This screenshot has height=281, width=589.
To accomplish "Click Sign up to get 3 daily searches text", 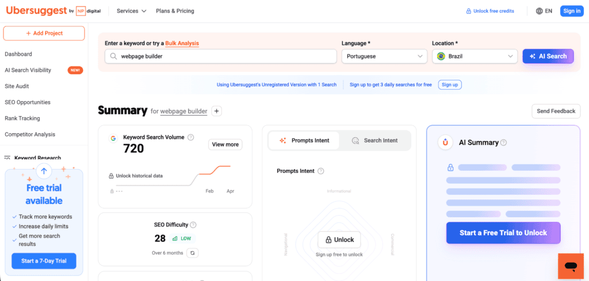I will pyautogui.click(x=391, y=85).
